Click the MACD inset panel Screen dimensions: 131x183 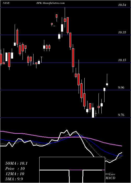point(72,170)
